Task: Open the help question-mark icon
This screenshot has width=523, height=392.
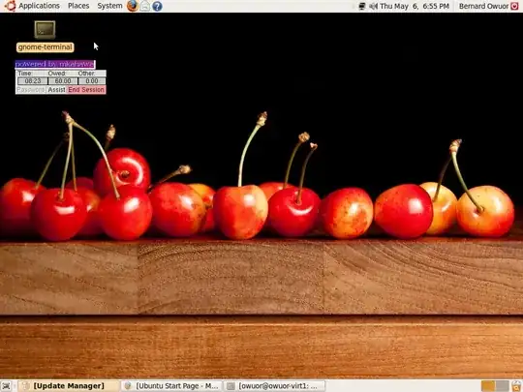Action: coord(157,6)
